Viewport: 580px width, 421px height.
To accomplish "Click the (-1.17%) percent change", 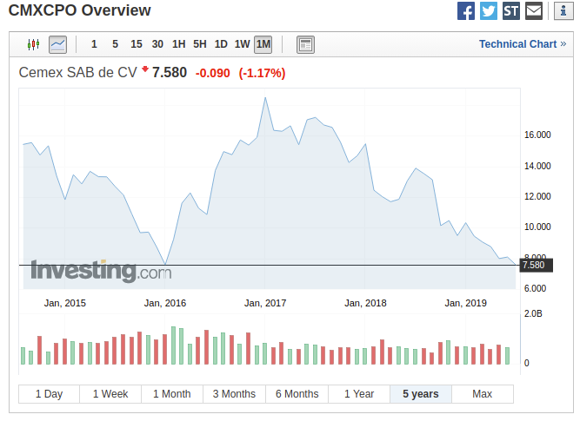I will point(262,73).
